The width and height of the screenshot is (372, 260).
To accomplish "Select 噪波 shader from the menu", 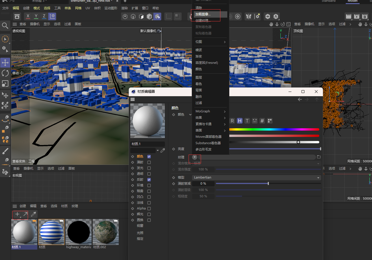I will coord(199,50).
